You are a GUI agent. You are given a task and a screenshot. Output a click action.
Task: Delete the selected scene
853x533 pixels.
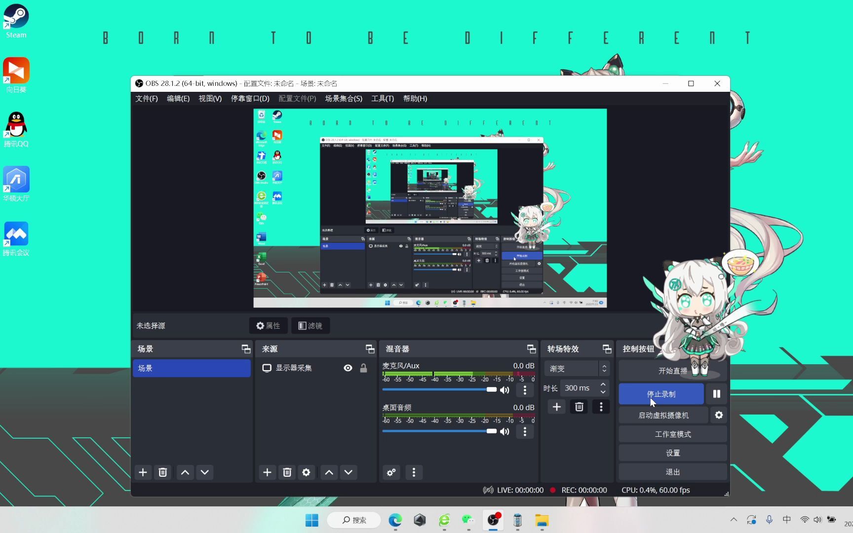(162, 472)
